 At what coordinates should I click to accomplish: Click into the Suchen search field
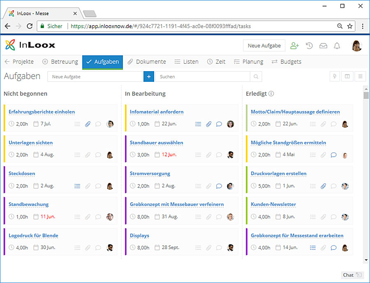[x=202, y=77]
